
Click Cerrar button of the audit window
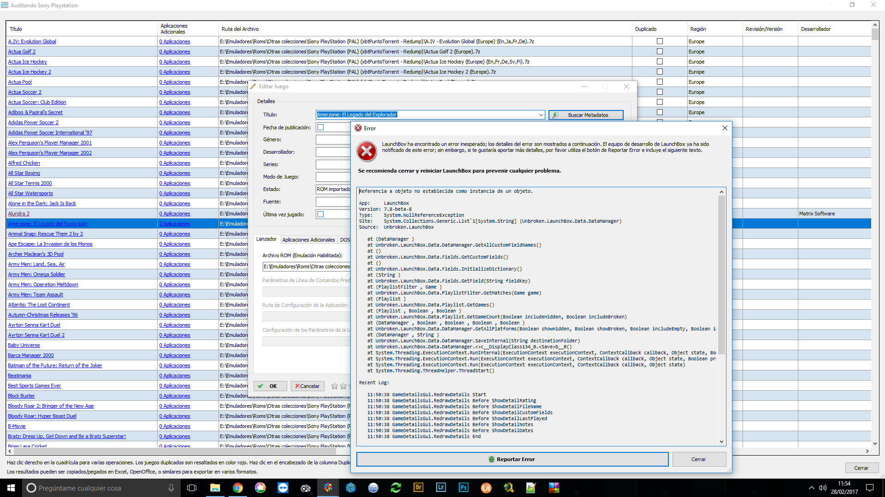click(x=861, y=468)
